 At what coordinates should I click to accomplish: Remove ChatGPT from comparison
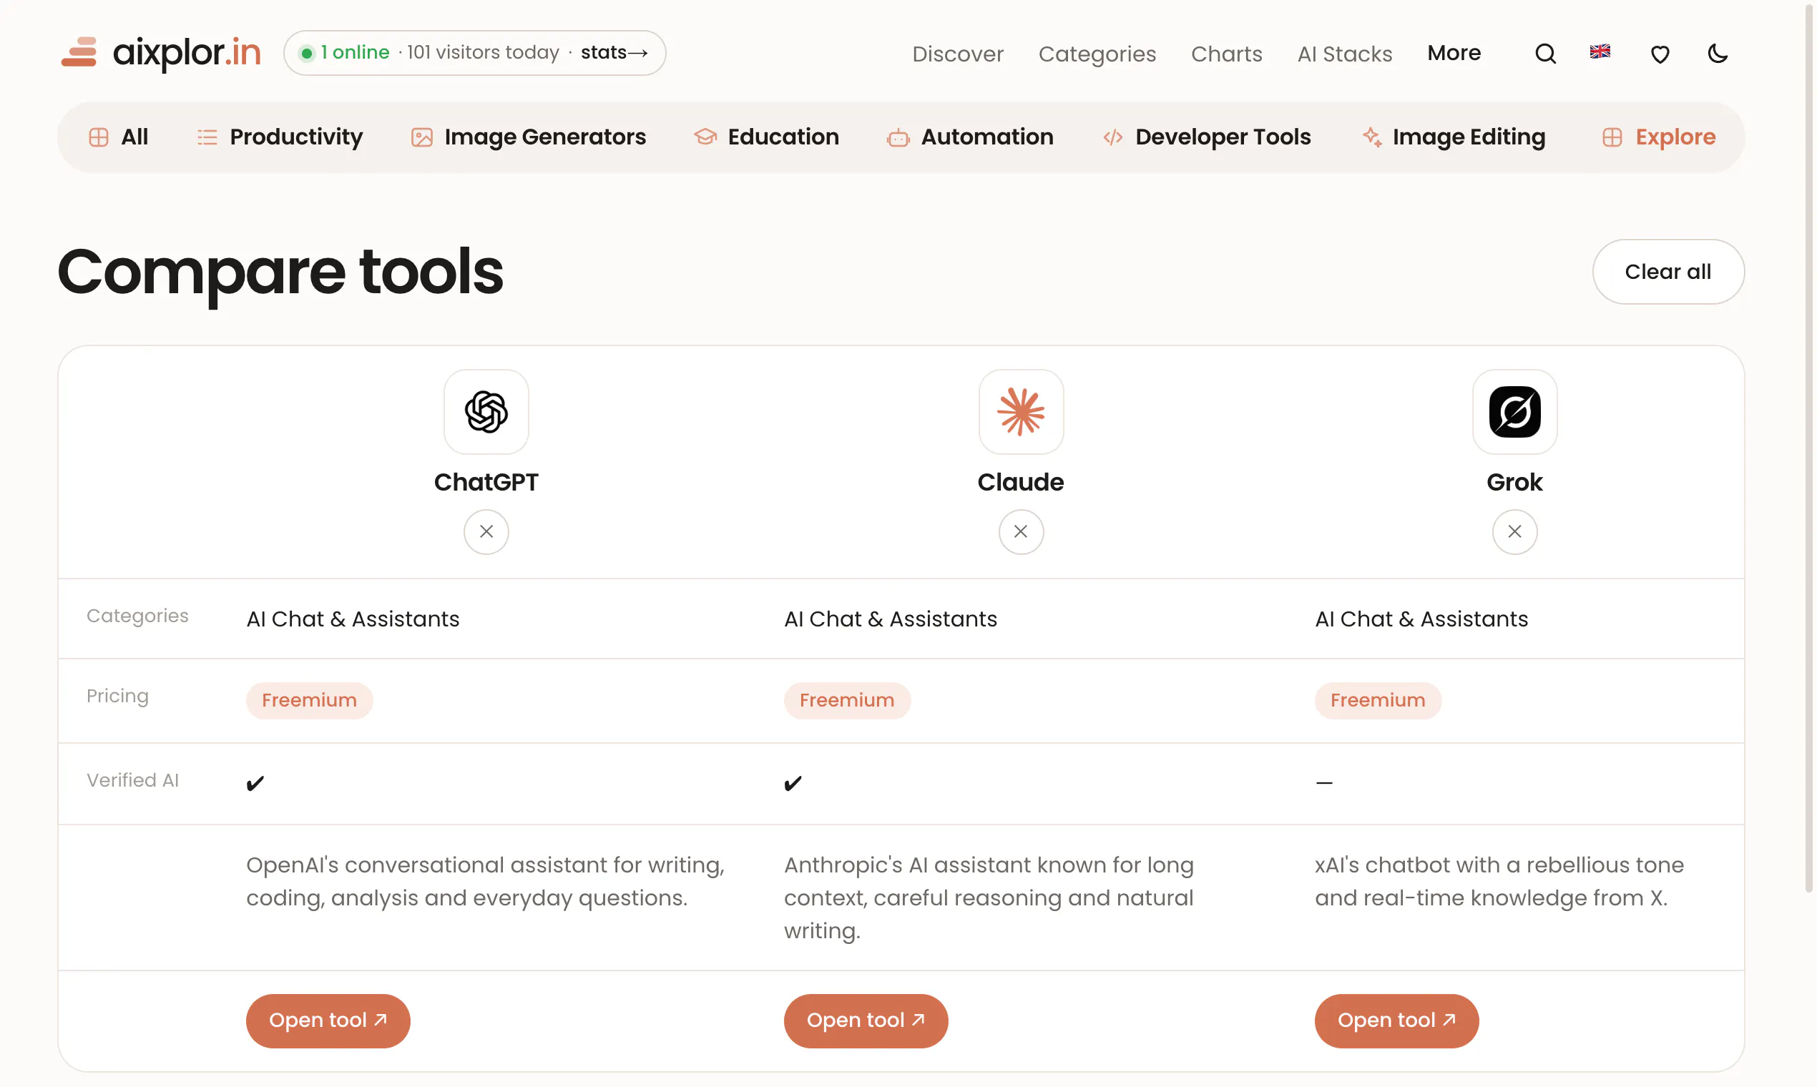tap(486, 532)
